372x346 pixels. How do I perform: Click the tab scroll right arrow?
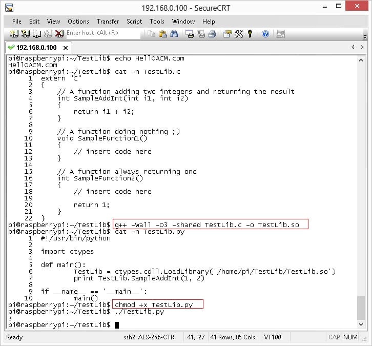click(x=362, y=47)
